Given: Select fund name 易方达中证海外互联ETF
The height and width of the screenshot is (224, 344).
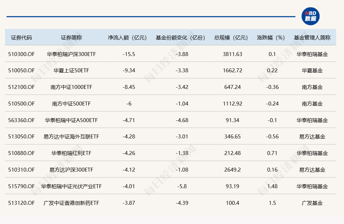Looking at the screenshot, I should (x=71, y=137).
